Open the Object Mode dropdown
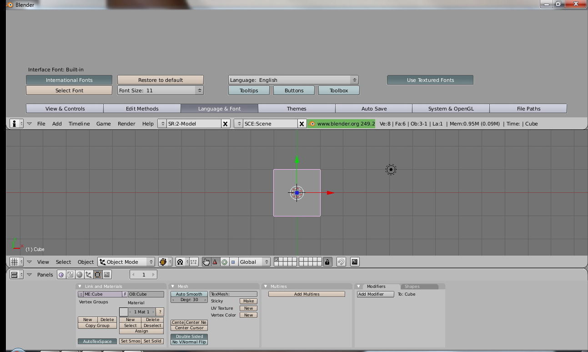588x352 pixels. [126, 262]
